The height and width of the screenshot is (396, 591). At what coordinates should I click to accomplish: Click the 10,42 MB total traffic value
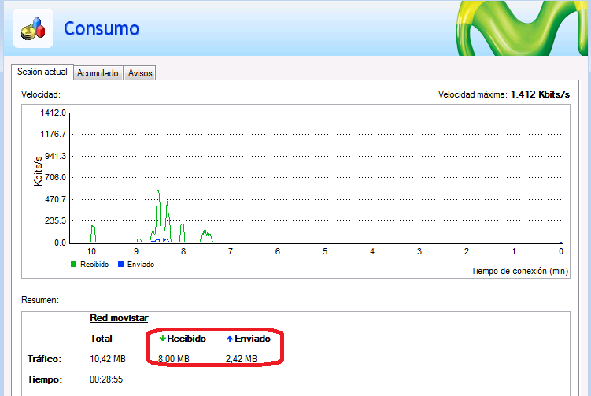coord(109,359)
